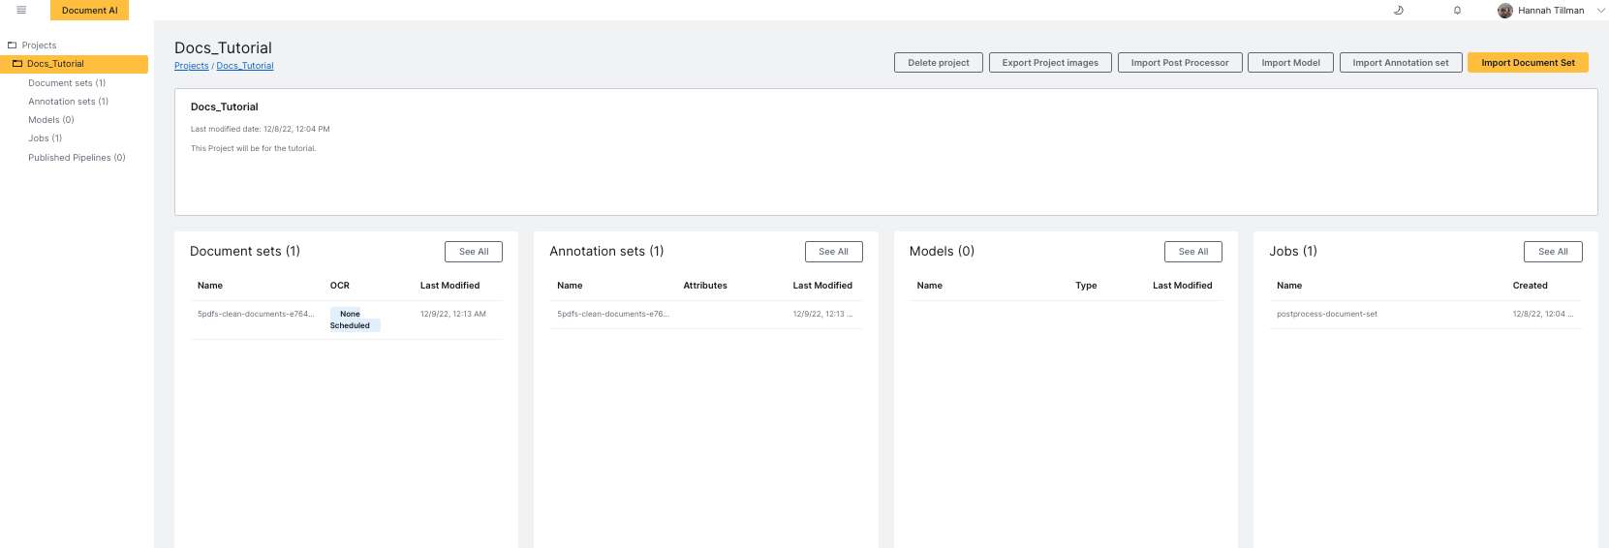1609x548 pixels.
Task: Click Last modified date text
Action: tap(260, 129)
